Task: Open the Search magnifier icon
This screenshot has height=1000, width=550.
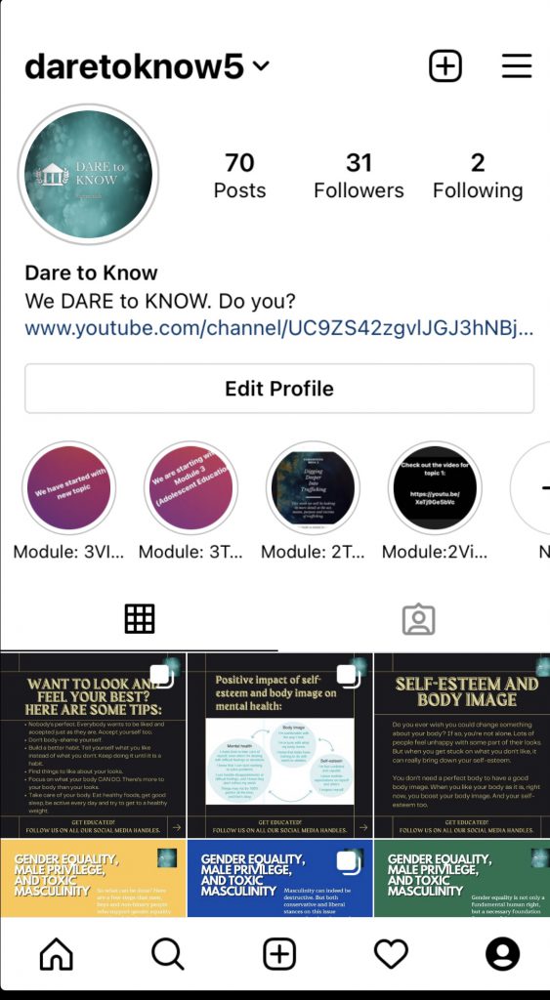Action: pos(168,955)
